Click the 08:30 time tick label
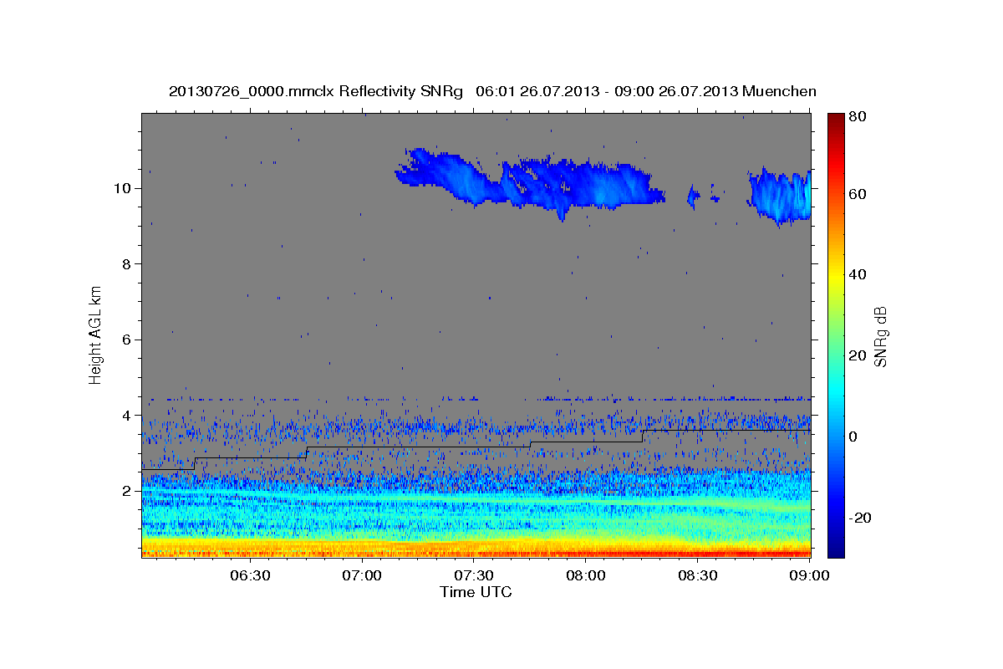 [x=698, y=575]
